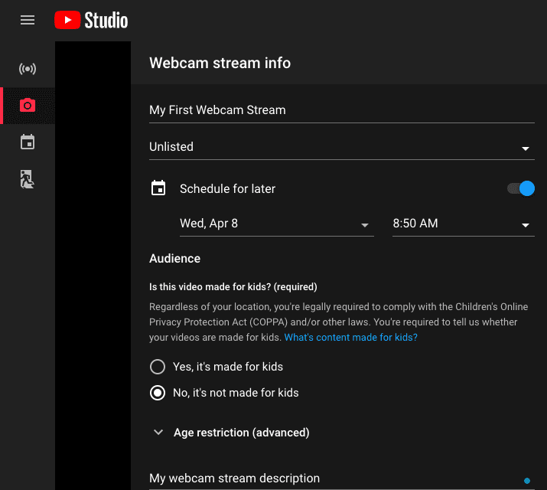Viewport: 547px width, 490px height.
Task: Select "Yes, it's made for kids"
Action: click(158, 367)
